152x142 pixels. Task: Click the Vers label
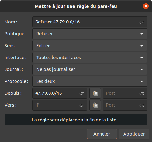tap(10, 105)
